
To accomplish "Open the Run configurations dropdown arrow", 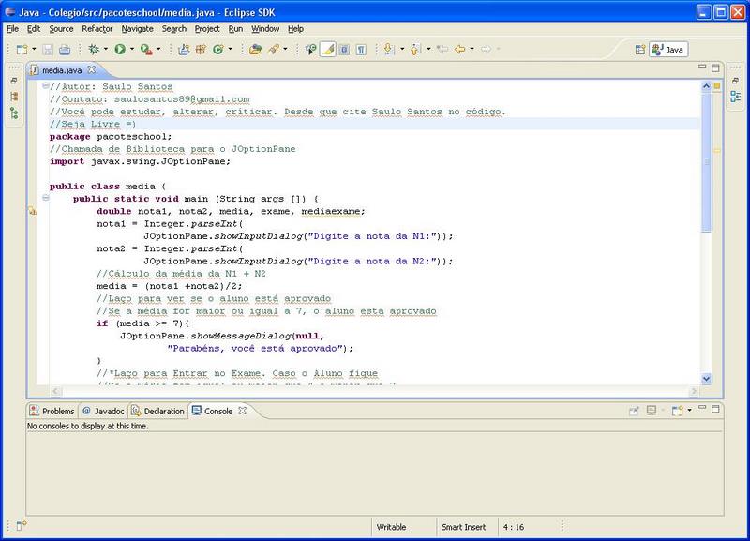I will 132,49.
